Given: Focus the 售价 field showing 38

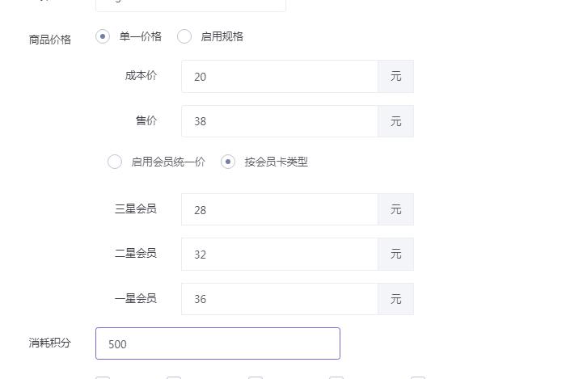Looking at the screenshot, I should (x=279, y=121).
